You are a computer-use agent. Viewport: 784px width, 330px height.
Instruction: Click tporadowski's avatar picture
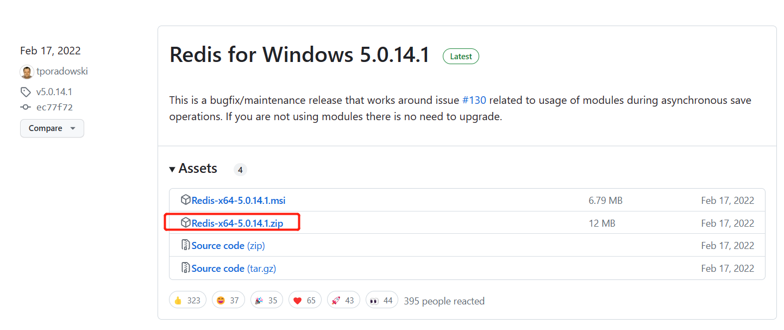pos(27,71)
